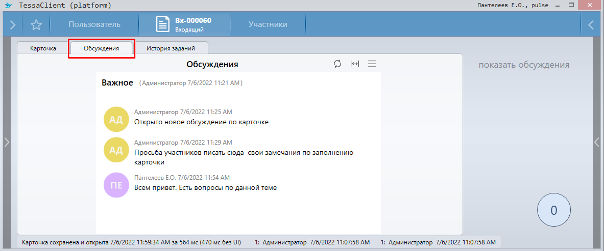Image resolution: width=604 pixels, height=251 pixels.
Task: Expand the right panel via top-right chevron
Action: (x=591, y=24)
